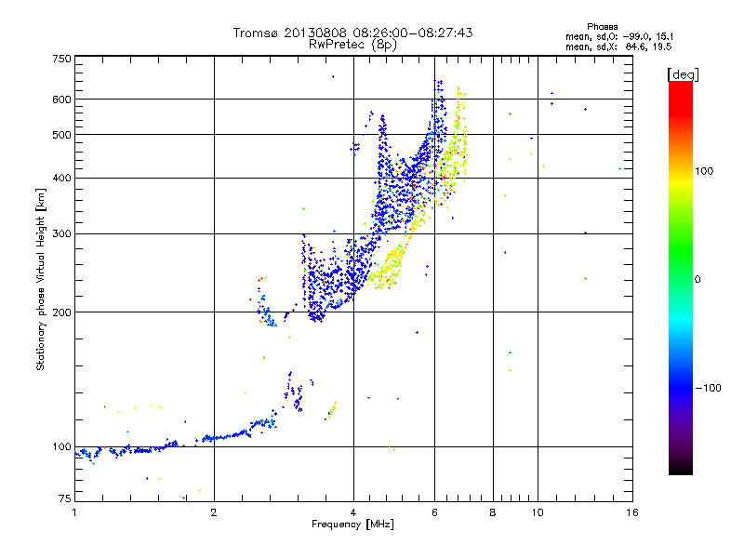Click the 'mean, sd,O: -99.0, 15.1' line

619,36
